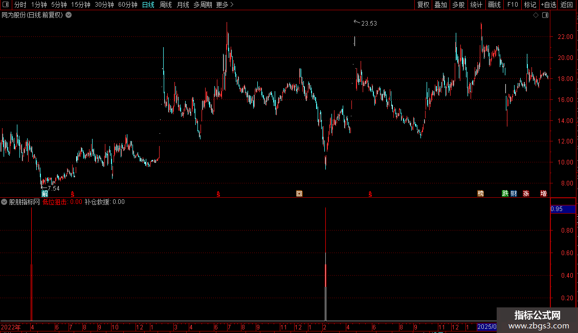The height and width of the screenshot is (333, 578).
Task: Switch to the 30分钟 period
Action: tap(104, 5)
